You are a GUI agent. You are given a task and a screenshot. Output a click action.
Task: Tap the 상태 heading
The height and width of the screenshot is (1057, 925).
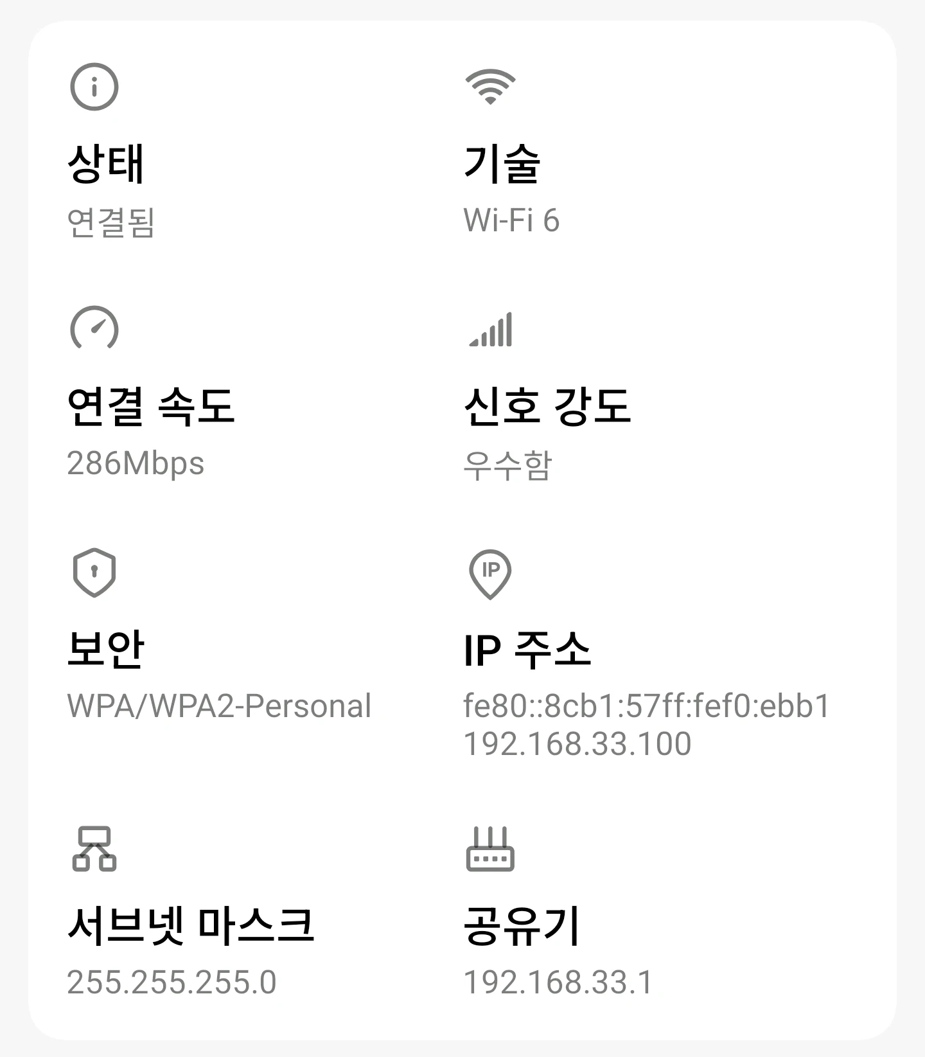[x=106, y=164]
